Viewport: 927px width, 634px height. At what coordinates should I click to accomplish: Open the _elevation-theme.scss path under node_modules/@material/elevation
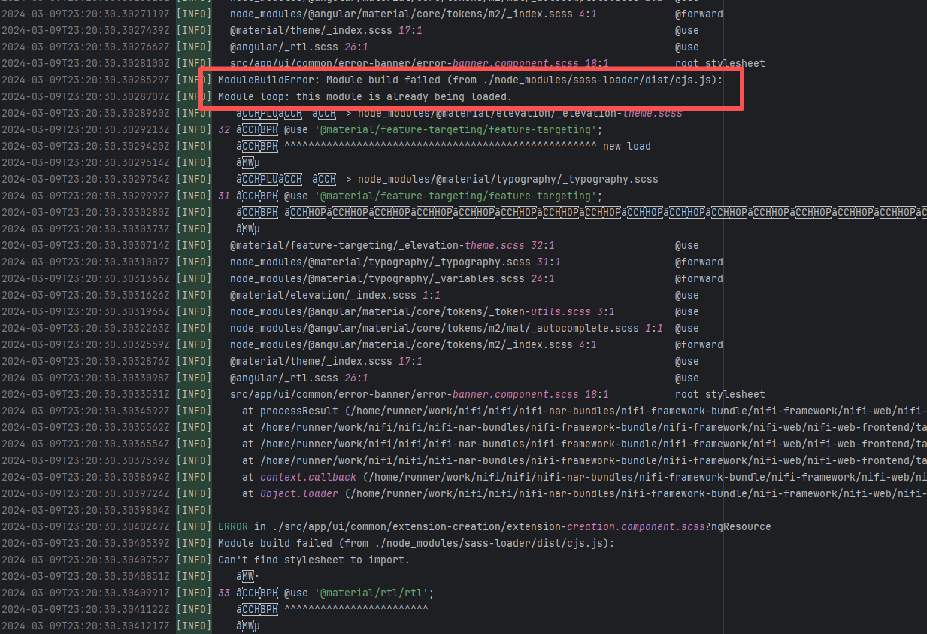coord(520,114)
